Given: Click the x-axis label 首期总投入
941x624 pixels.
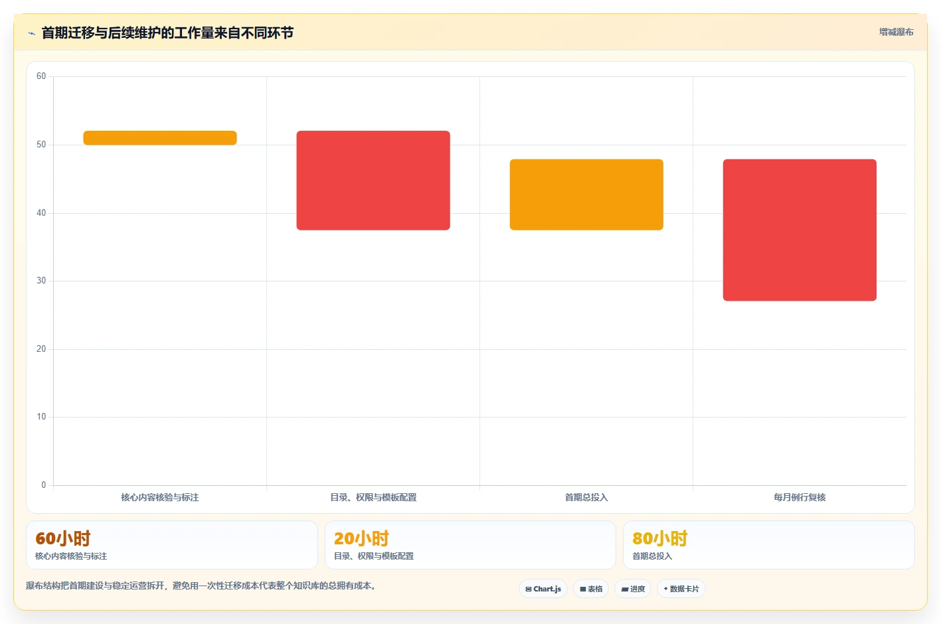Looking at the screenshot, I should (x=586, y=497).
